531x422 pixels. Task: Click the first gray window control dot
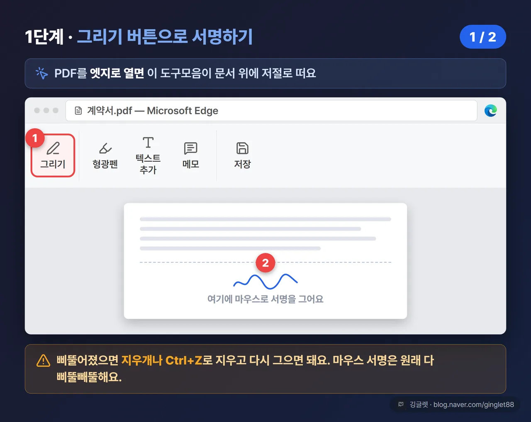pos(37,110)
